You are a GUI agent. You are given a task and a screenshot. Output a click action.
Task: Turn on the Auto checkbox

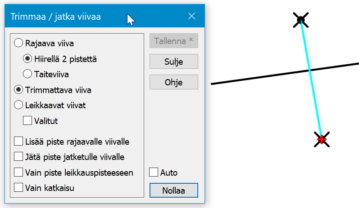pyautogui.click(x=154, y=172)
